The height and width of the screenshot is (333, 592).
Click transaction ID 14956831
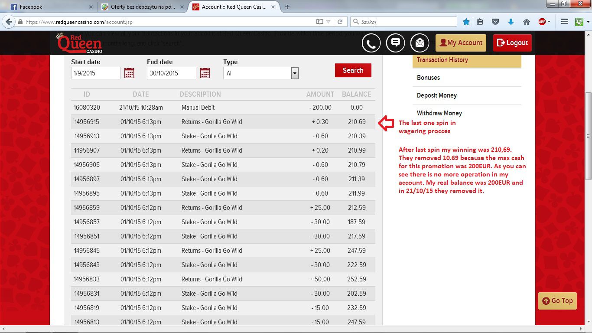click(x=87, y=294)
